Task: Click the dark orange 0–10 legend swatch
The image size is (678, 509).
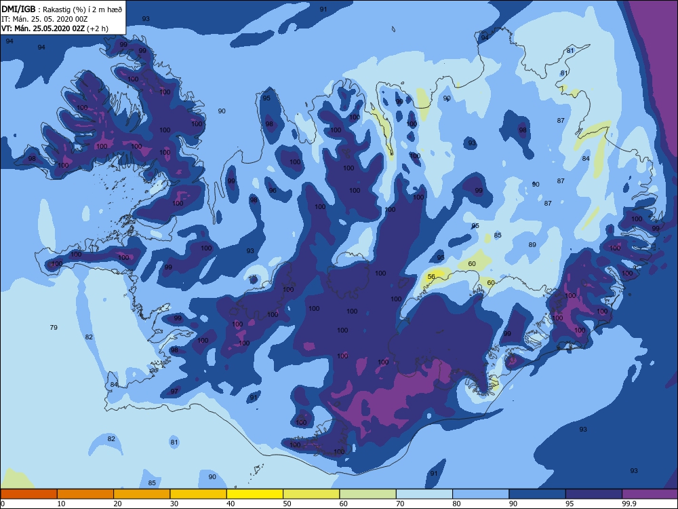Action: click(29, 494)
